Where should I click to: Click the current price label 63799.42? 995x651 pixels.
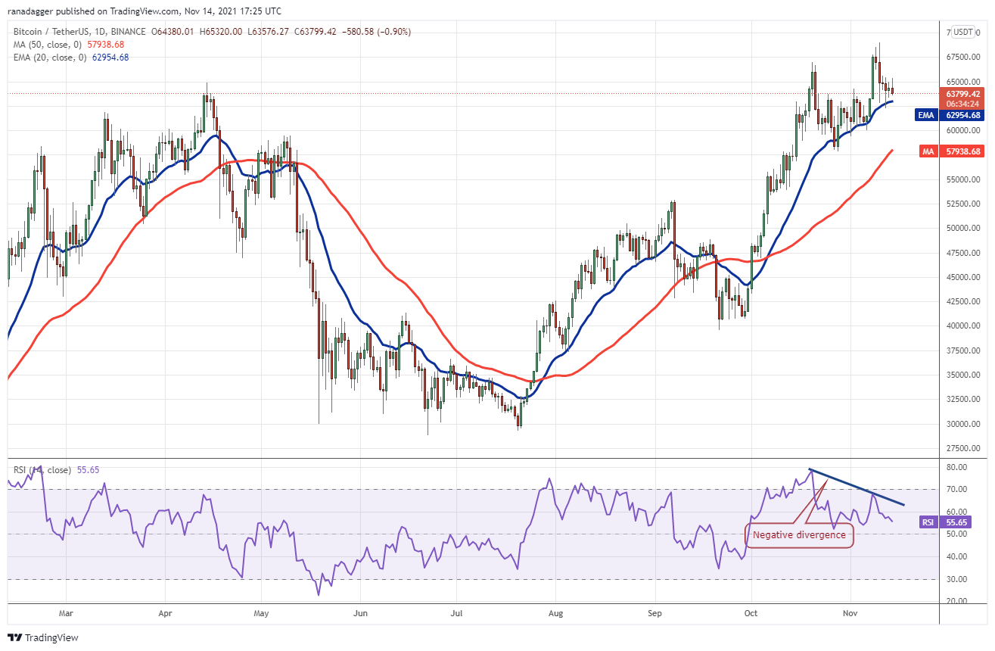coord(962,94)
